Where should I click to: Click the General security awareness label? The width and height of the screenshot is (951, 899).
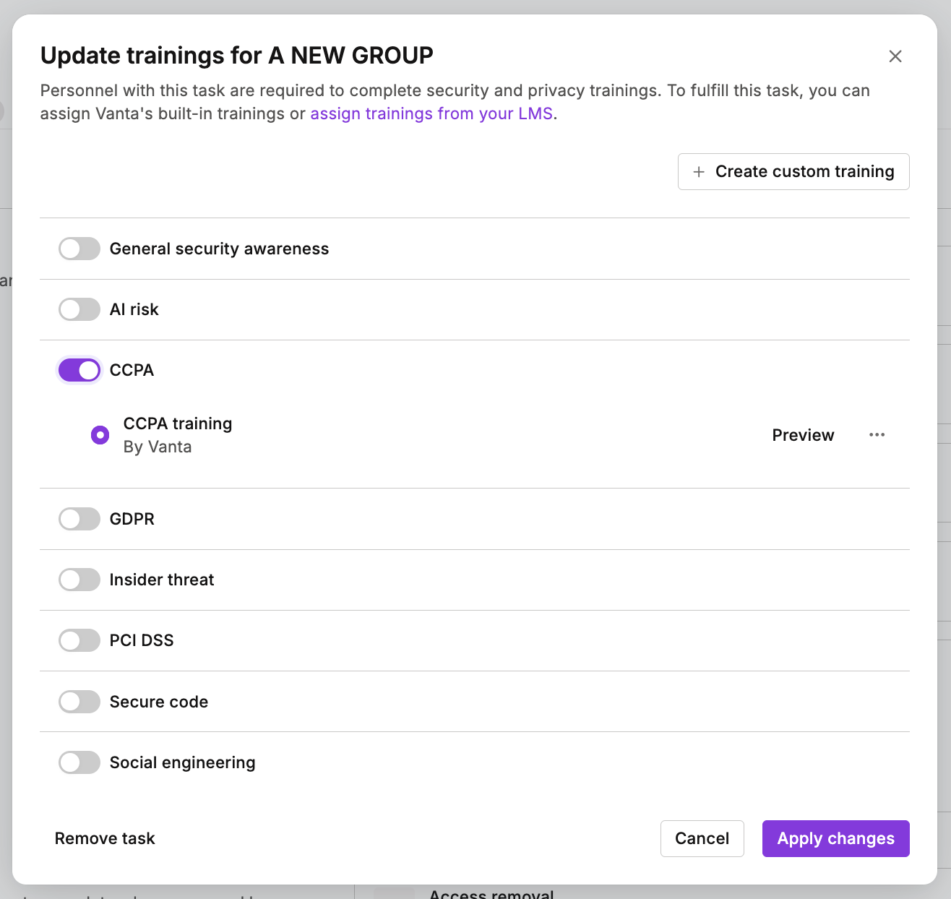[219, 249]
